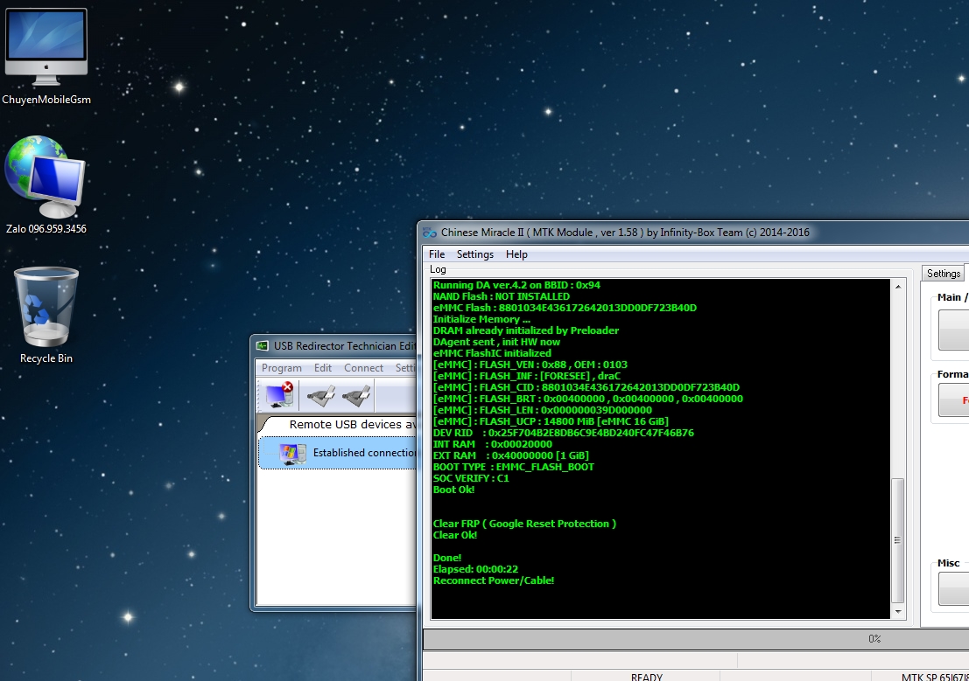Open the Connect menu in USB Redirector

[x=363, y=368]
